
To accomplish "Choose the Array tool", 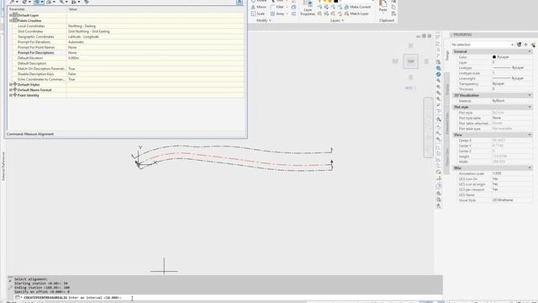I will 277,13.
